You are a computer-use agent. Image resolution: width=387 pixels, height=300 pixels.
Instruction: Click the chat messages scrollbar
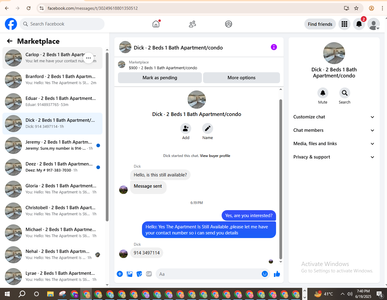pos(281,179)
